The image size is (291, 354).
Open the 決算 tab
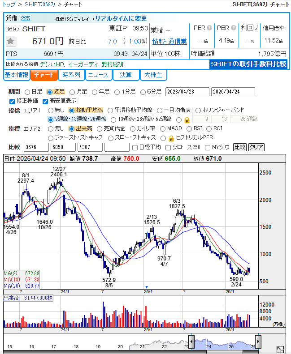click(126, 75)
